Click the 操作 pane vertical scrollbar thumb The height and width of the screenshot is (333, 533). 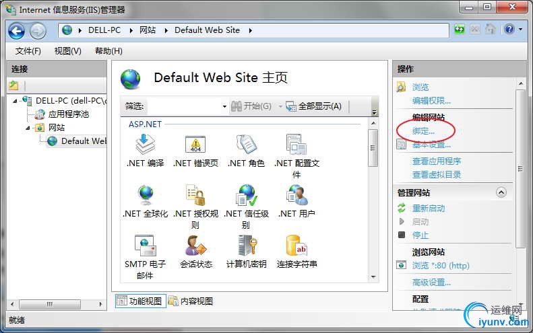point(520,168)
